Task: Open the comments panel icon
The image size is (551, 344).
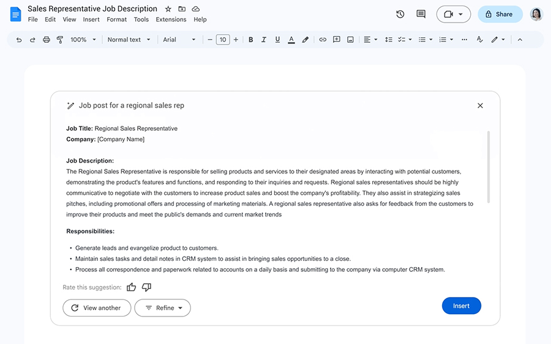Action: pyautogui.click(x=421, y=14)
